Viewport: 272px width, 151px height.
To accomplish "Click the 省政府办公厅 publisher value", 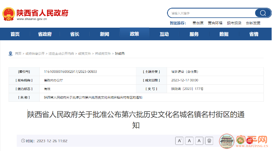I will pos(54,80).
